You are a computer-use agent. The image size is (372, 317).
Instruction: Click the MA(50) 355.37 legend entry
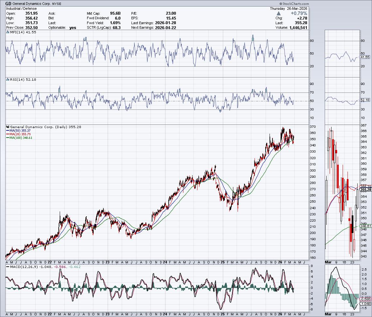(18, 131)
